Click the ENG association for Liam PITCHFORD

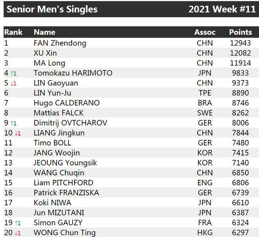[205, 183]
